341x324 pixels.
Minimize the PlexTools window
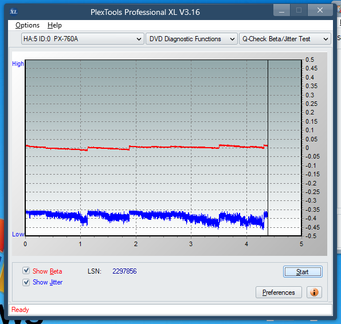point(281,10)
